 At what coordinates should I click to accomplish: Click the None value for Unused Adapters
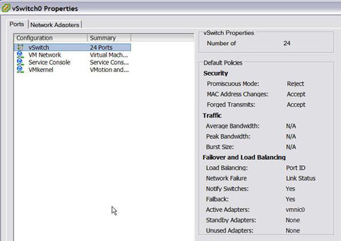(293, 230)
